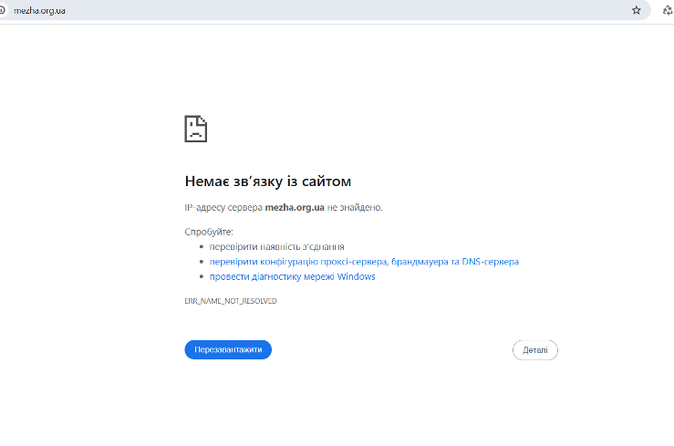Viewport: 674px width, 446px height.
Task: Click bullet before the network diagnostics link
Action: (200, 276)
